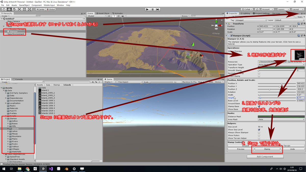The width and height of the screenshot is (306, 172).
Task: Toggle scene lighting sun icon
Action: 114,16
